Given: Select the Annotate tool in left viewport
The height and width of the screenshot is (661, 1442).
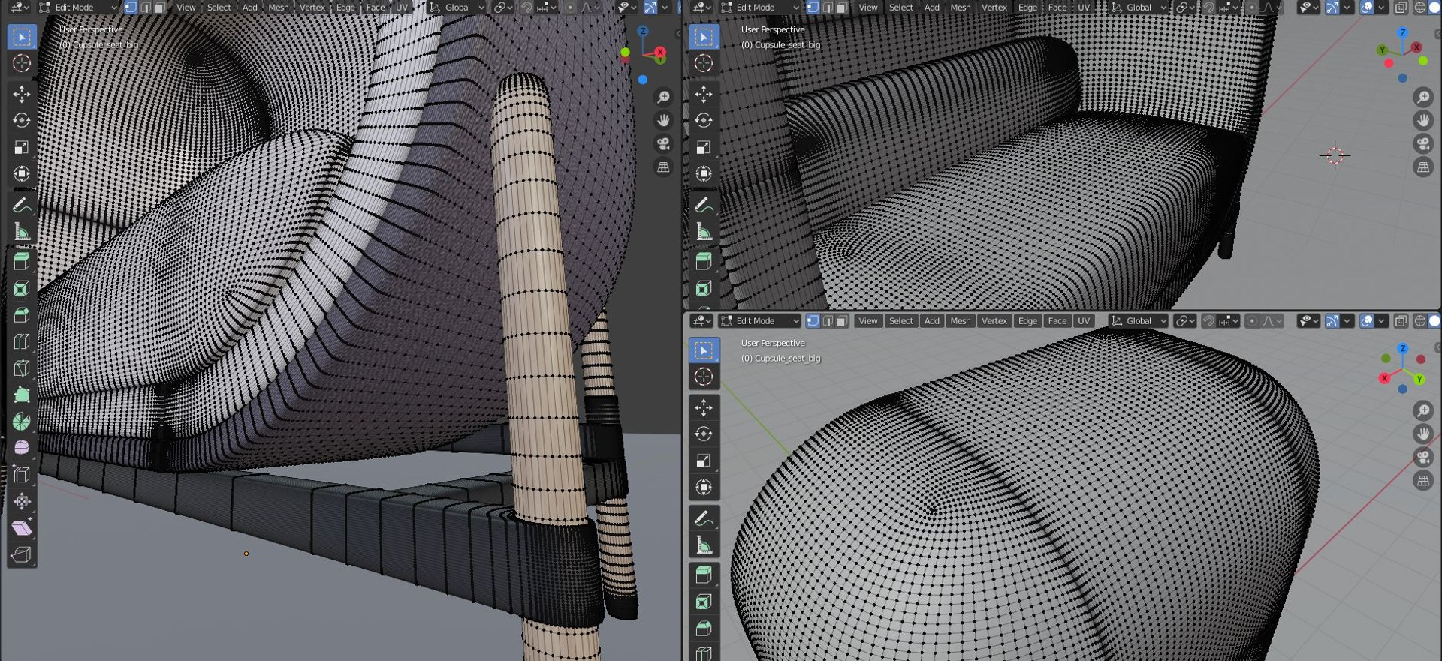Looking at the screenshot, I should click(22, 205).
